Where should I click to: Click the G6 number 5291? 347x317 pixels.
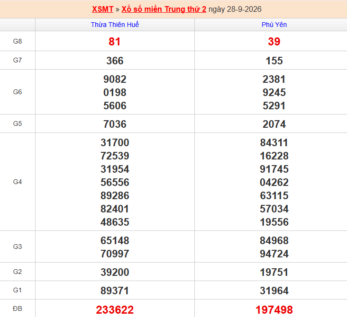274,106
